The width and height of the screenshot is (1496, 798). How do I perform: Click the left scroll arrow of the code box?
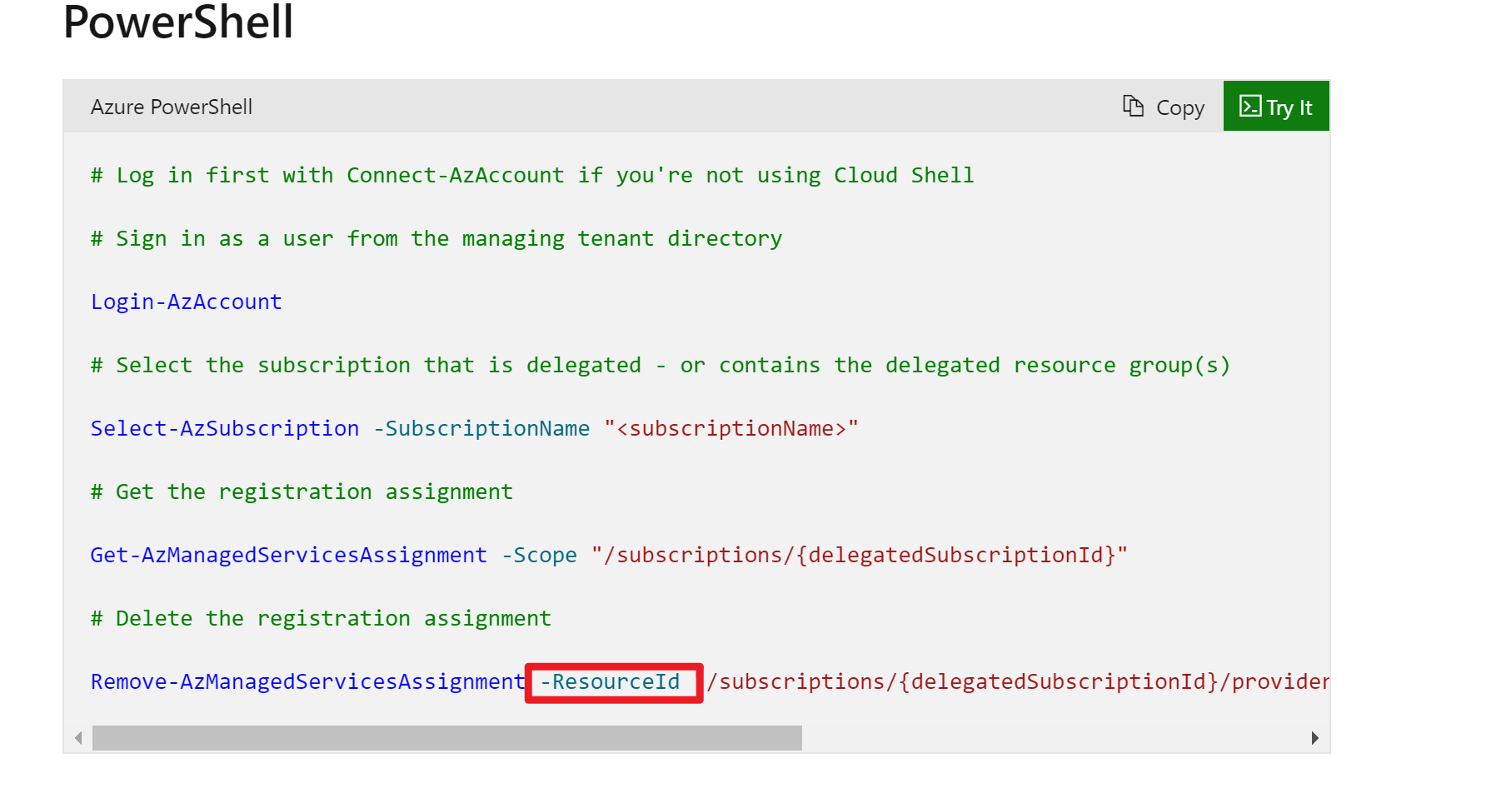tap(77, 738)
